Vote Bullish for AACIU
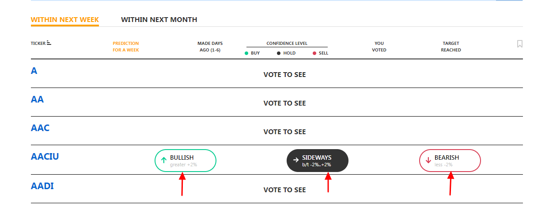Viewport: 549px width, 205px height. [186, 161]
